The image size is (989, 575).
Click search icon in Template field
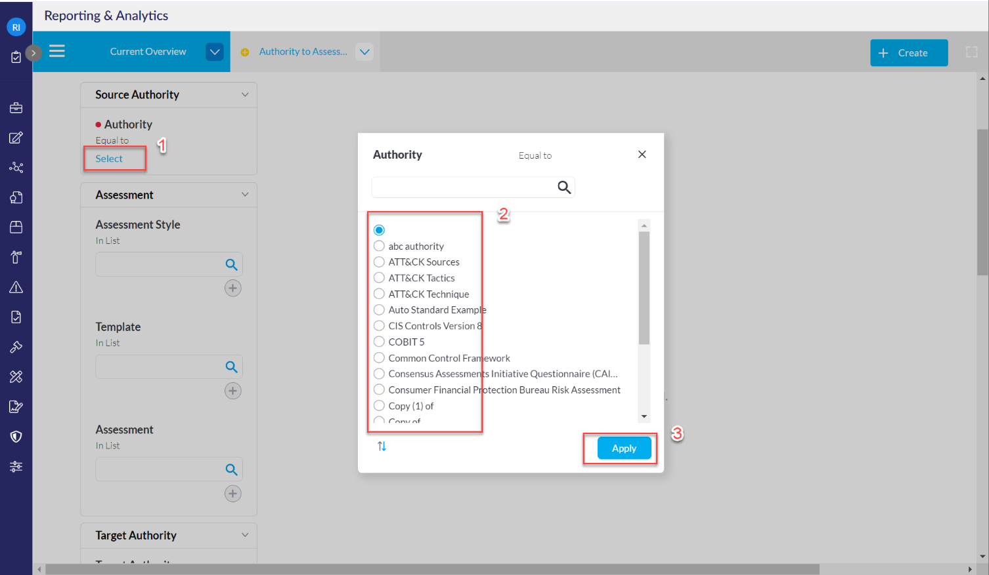coord(231,367)
